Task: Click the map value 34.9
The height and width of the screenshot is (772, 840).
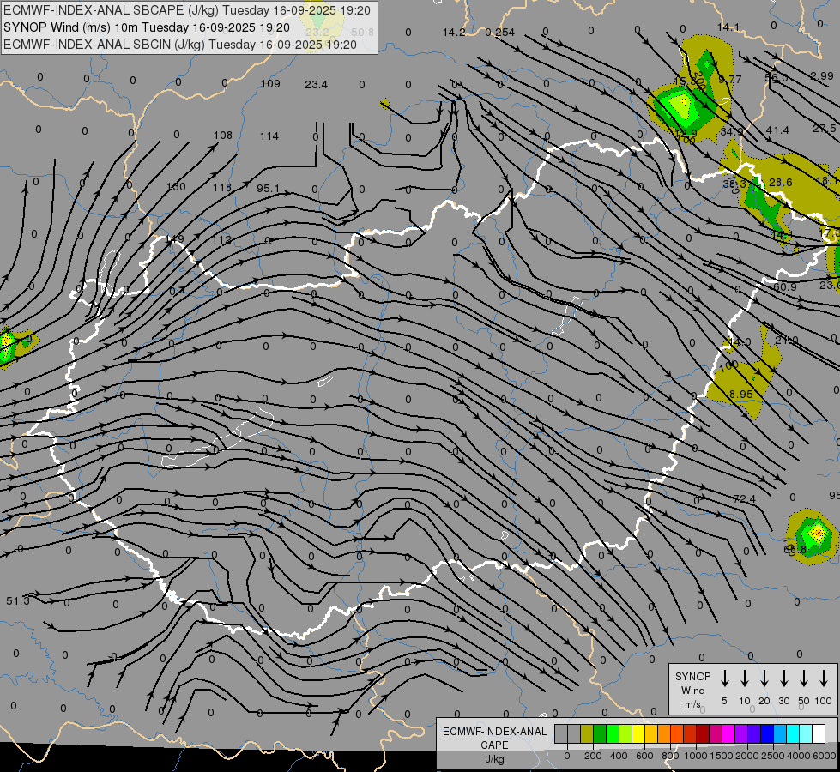Action: point(732,131)
